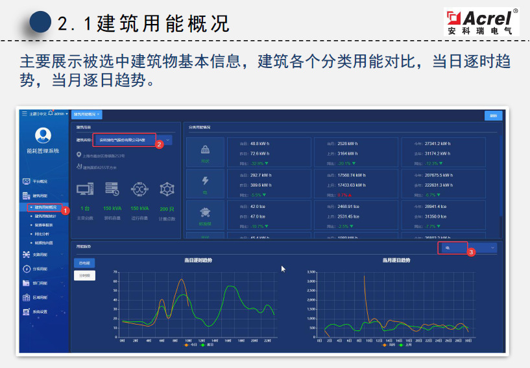Expand the 系统设置 menu chevron
Screen dimensions: 530x368
62,311
